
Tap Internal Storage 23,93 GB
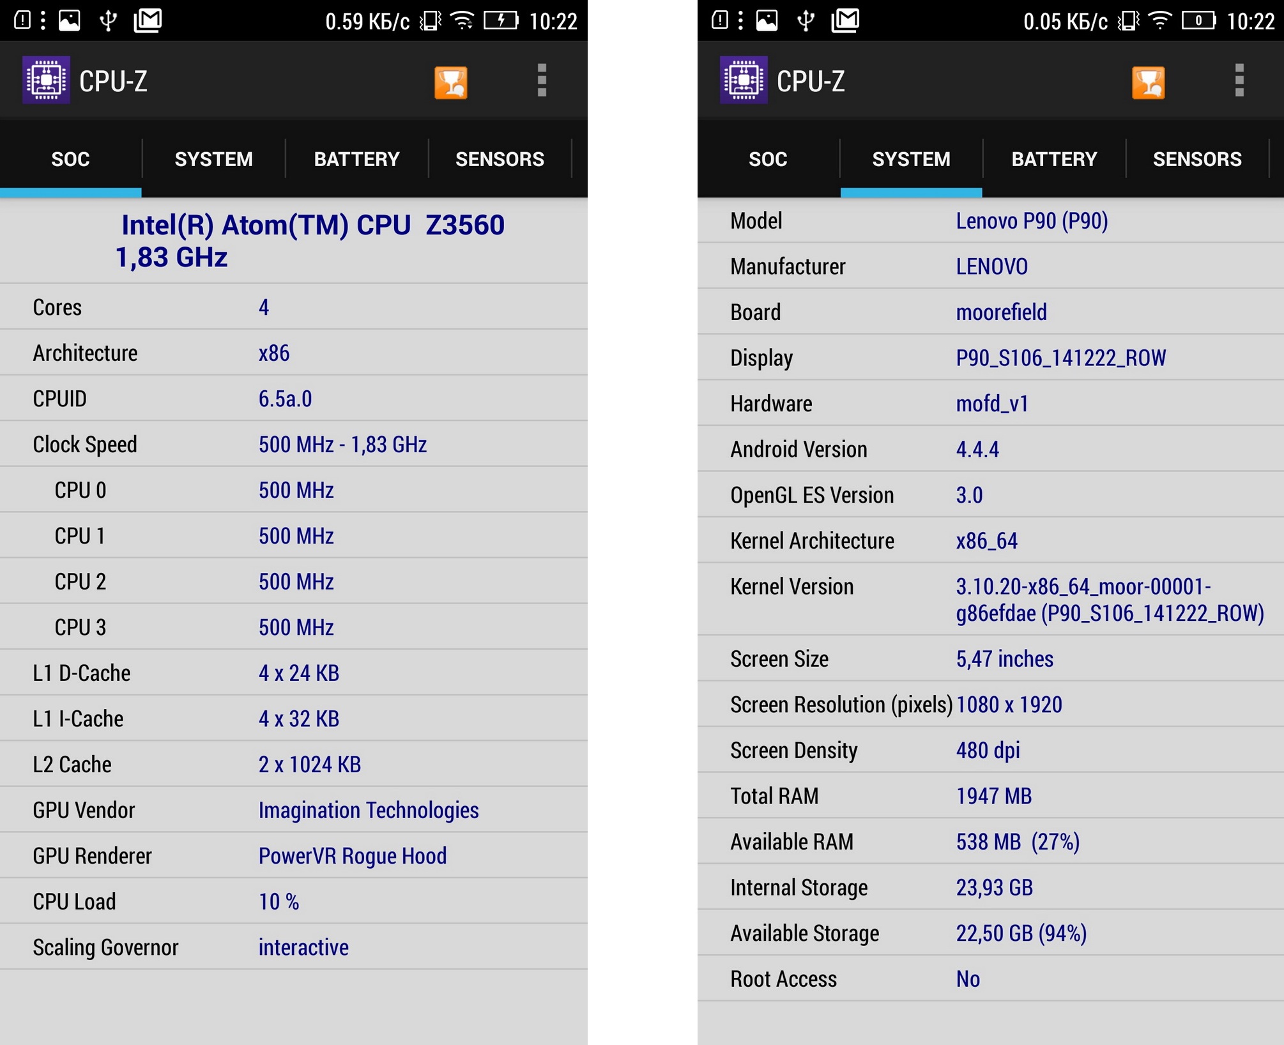click(994, 888)
